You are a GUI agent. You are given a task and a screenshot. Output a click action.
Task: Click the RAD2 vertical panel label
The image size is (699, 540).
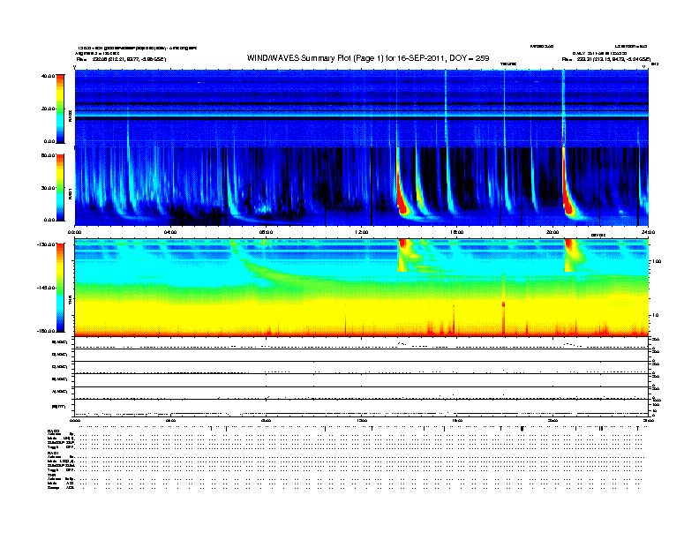(x=71, y=116)
